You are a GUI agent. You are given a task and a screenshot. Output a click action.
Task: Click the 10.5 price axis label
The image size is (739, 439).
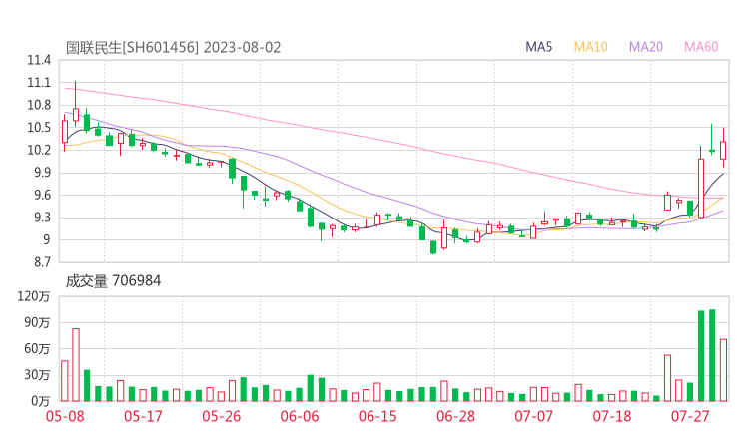pos(39,128)
